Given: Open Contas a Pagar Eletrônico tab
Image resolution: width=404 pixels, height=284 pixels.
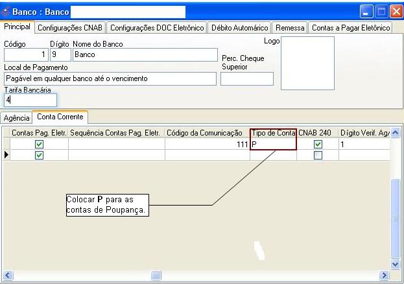Looking at the screenshot, I should click(x=350, y=28).
